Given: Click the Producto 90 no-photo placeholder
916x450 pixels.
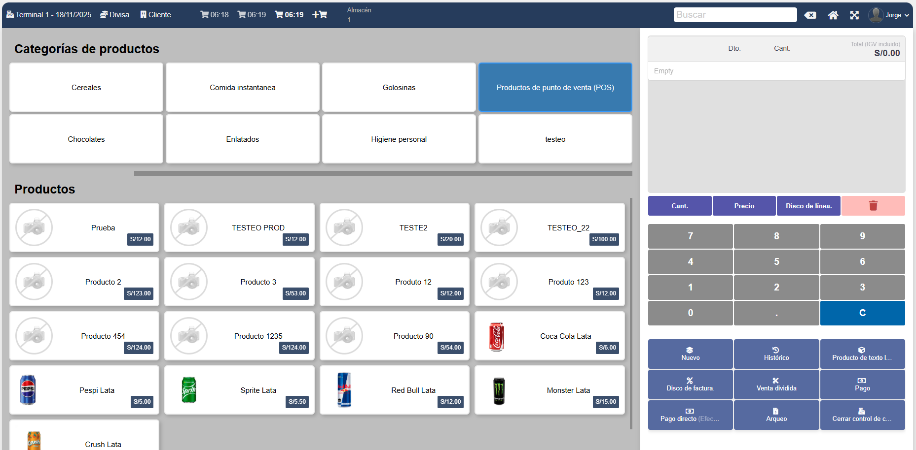Looking at the screenshot, I should 344,336.
